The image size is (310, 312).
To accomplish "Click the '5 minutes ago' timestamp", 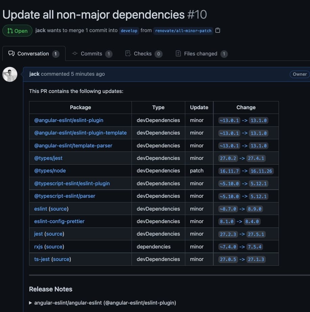I will tap(88, 74).
